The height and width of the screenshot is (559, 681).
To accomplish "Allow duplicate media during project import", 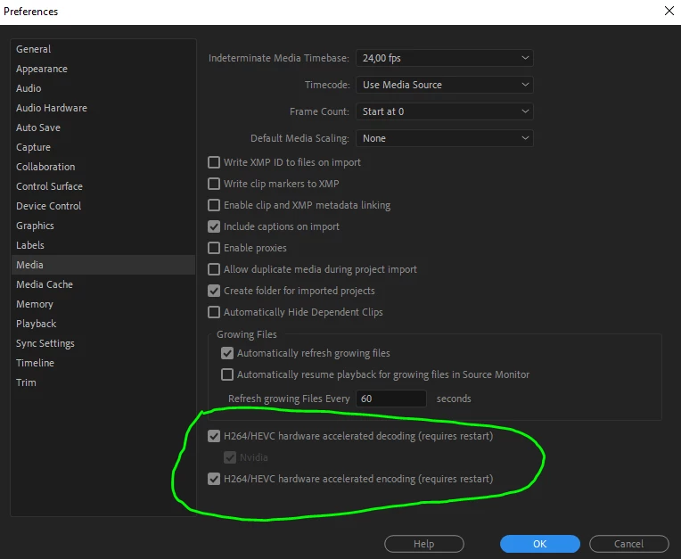I will point(214,269).
